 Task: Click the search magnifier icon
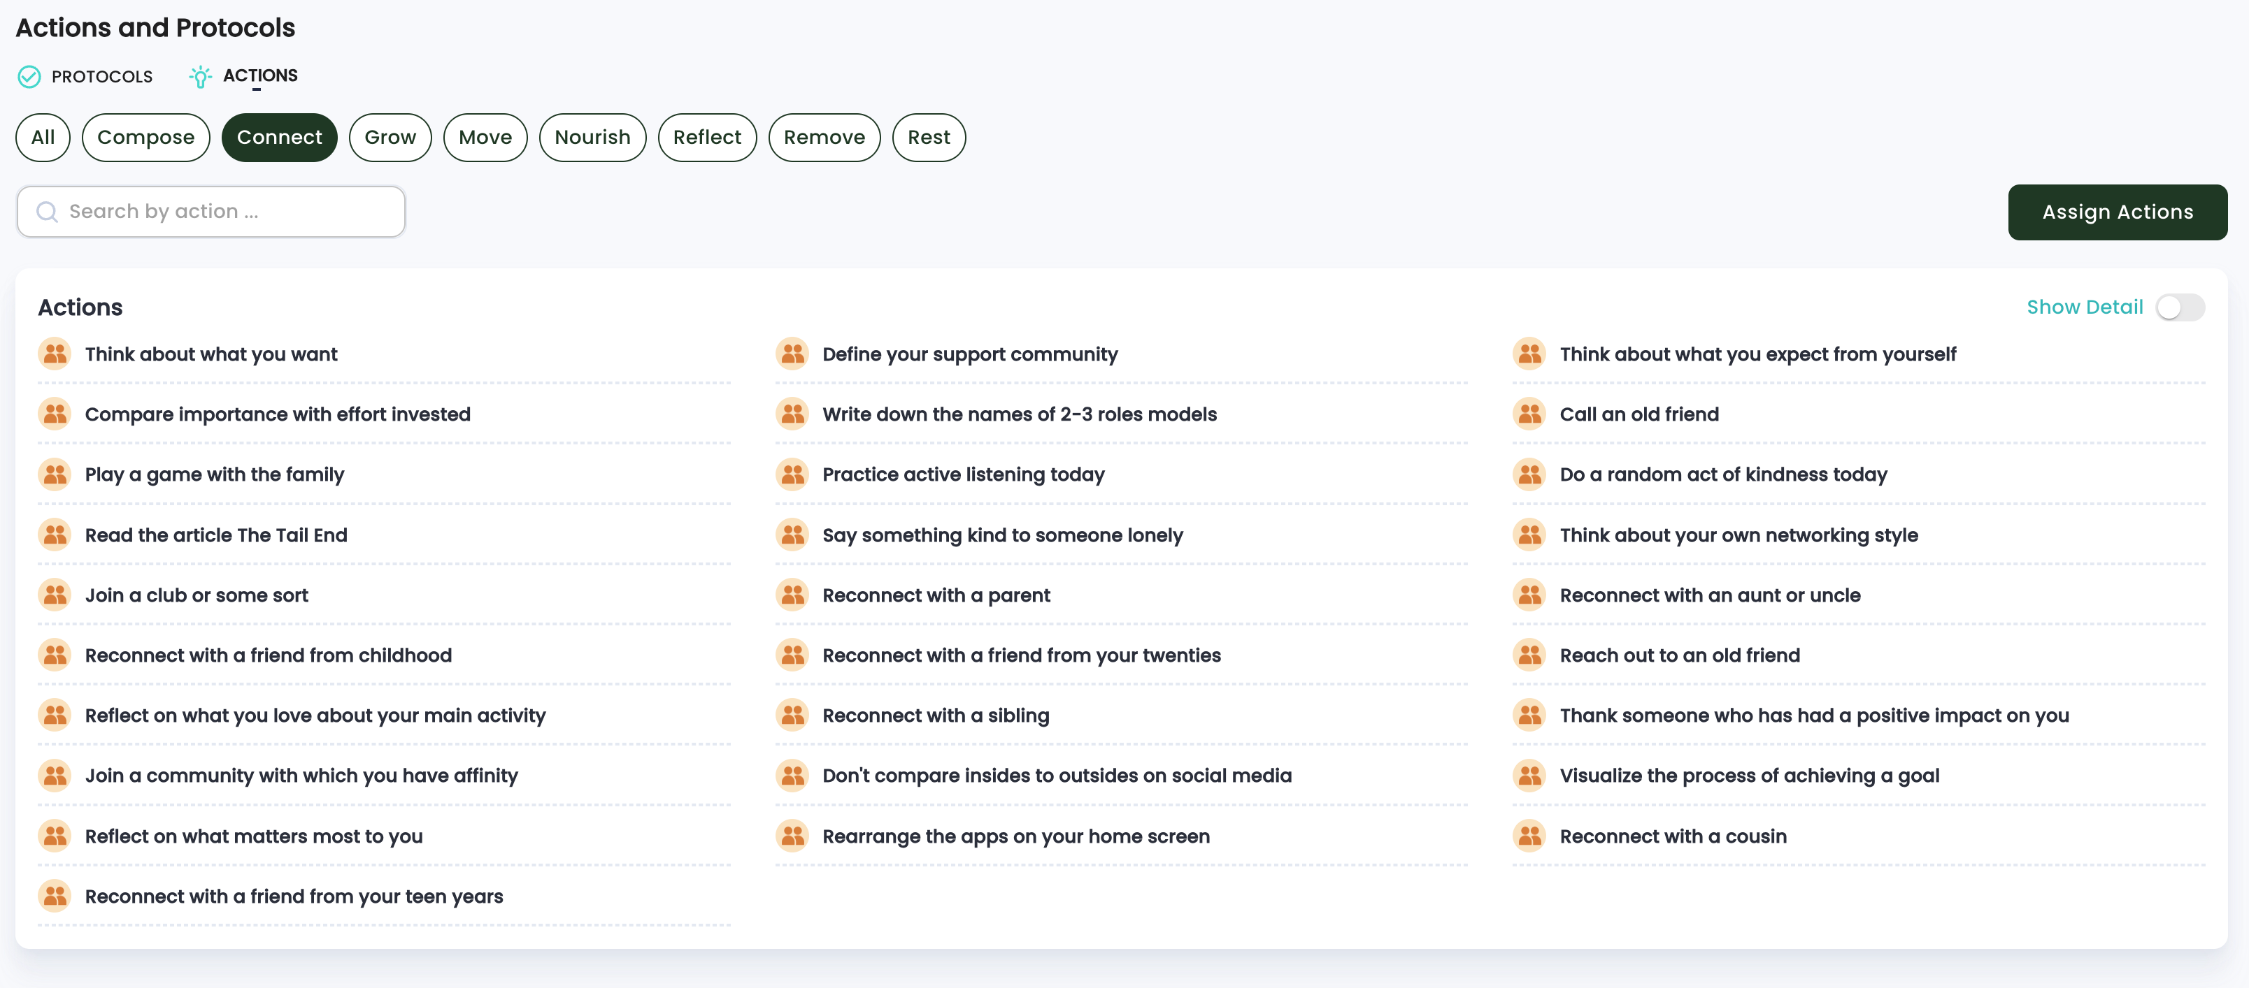pyautogui.click(x=47, y=212)
